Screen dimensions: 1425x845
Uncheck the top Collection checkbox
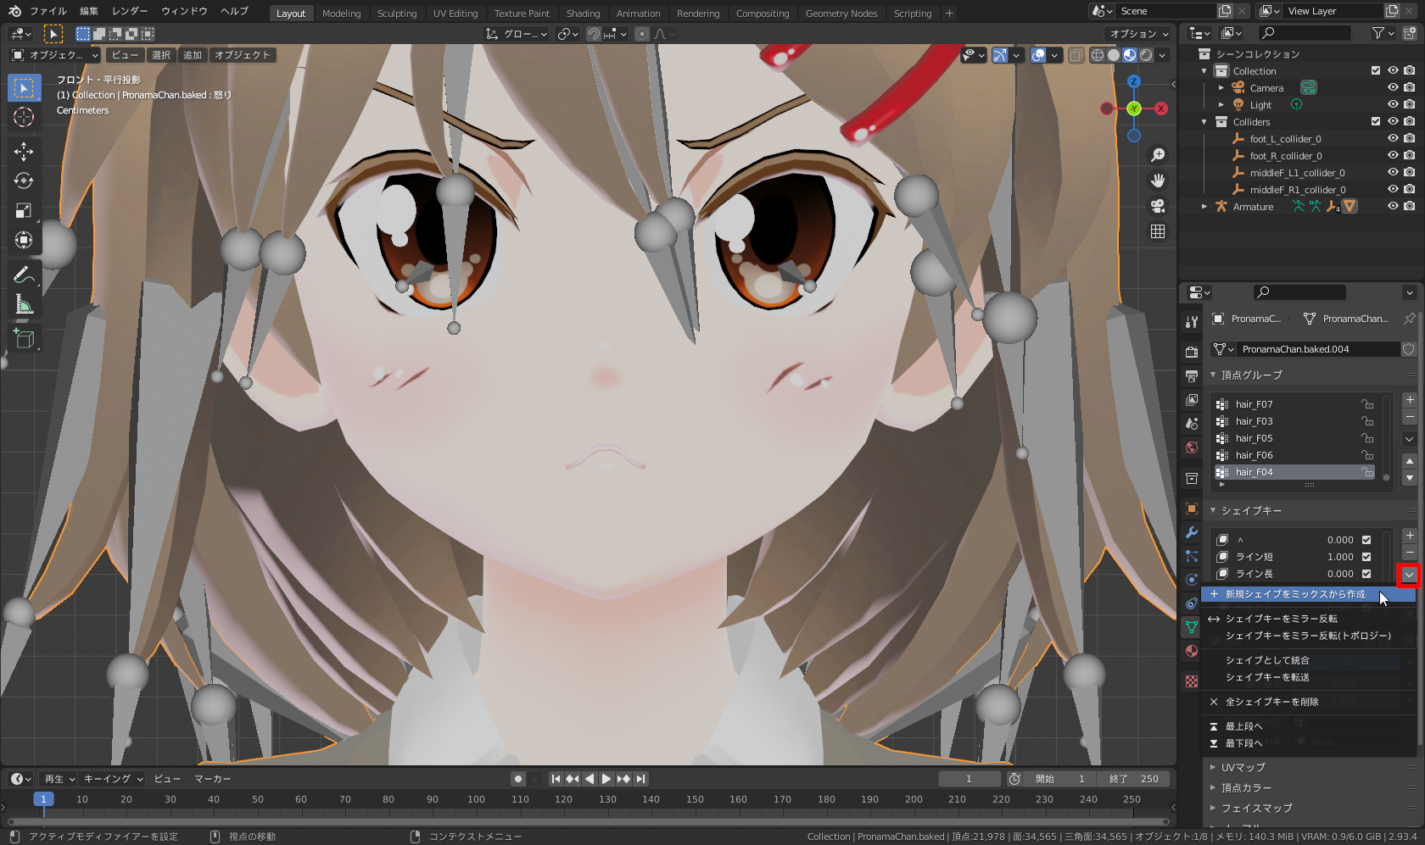[1376, 71]
